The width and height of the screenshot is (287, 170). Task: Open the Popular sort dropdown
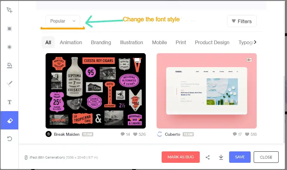pyautogui.click(x=63, y=21)
